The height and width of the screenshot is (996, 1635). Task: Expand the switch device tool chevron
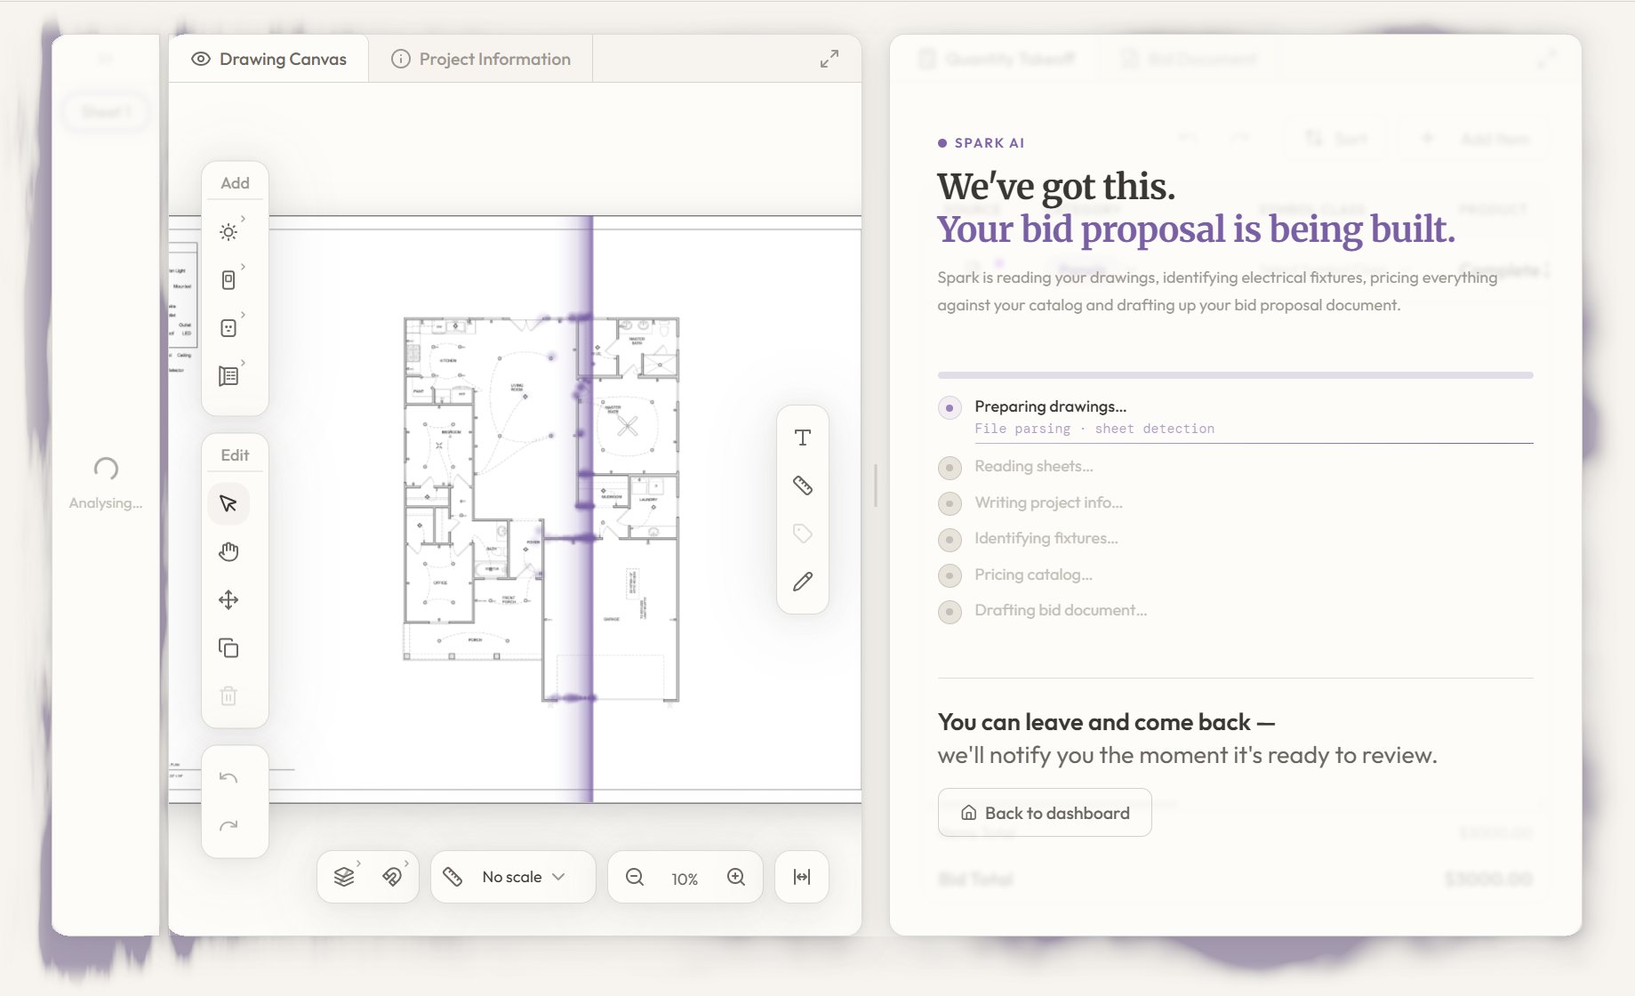[242, 265]
